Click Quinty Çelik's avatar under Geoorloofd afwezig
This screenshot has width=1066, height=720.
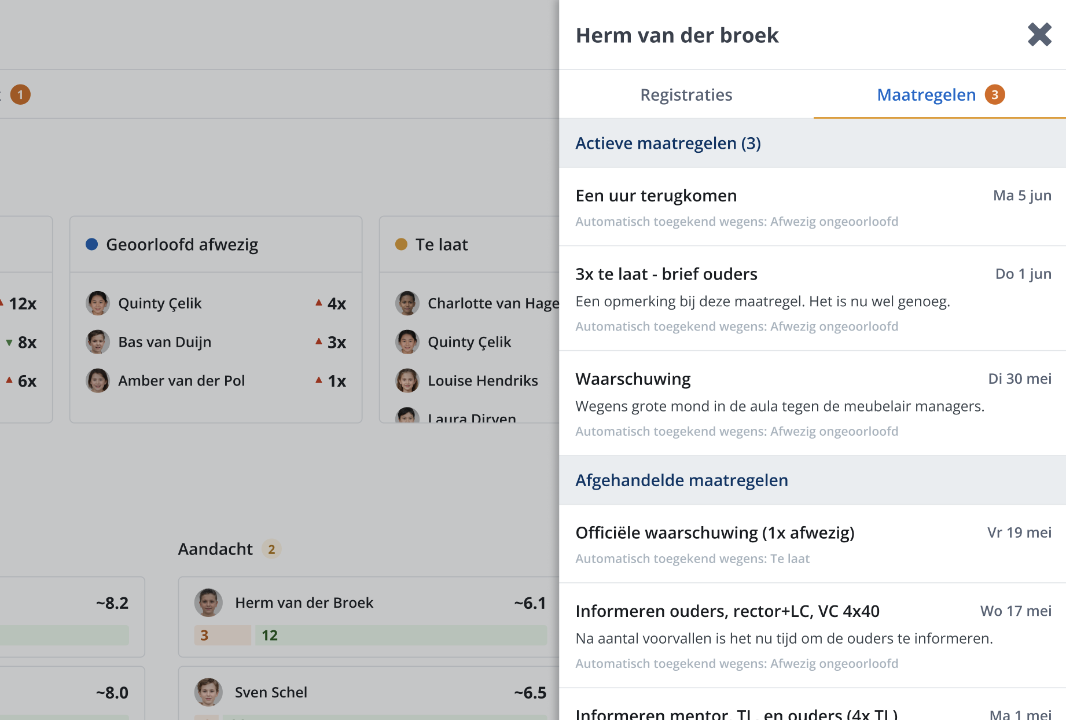[98, 303]
